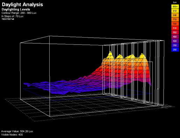180x138 pixels.
Task: Click the 980+ yellow legend swatch
Action: tap(175, 7)
